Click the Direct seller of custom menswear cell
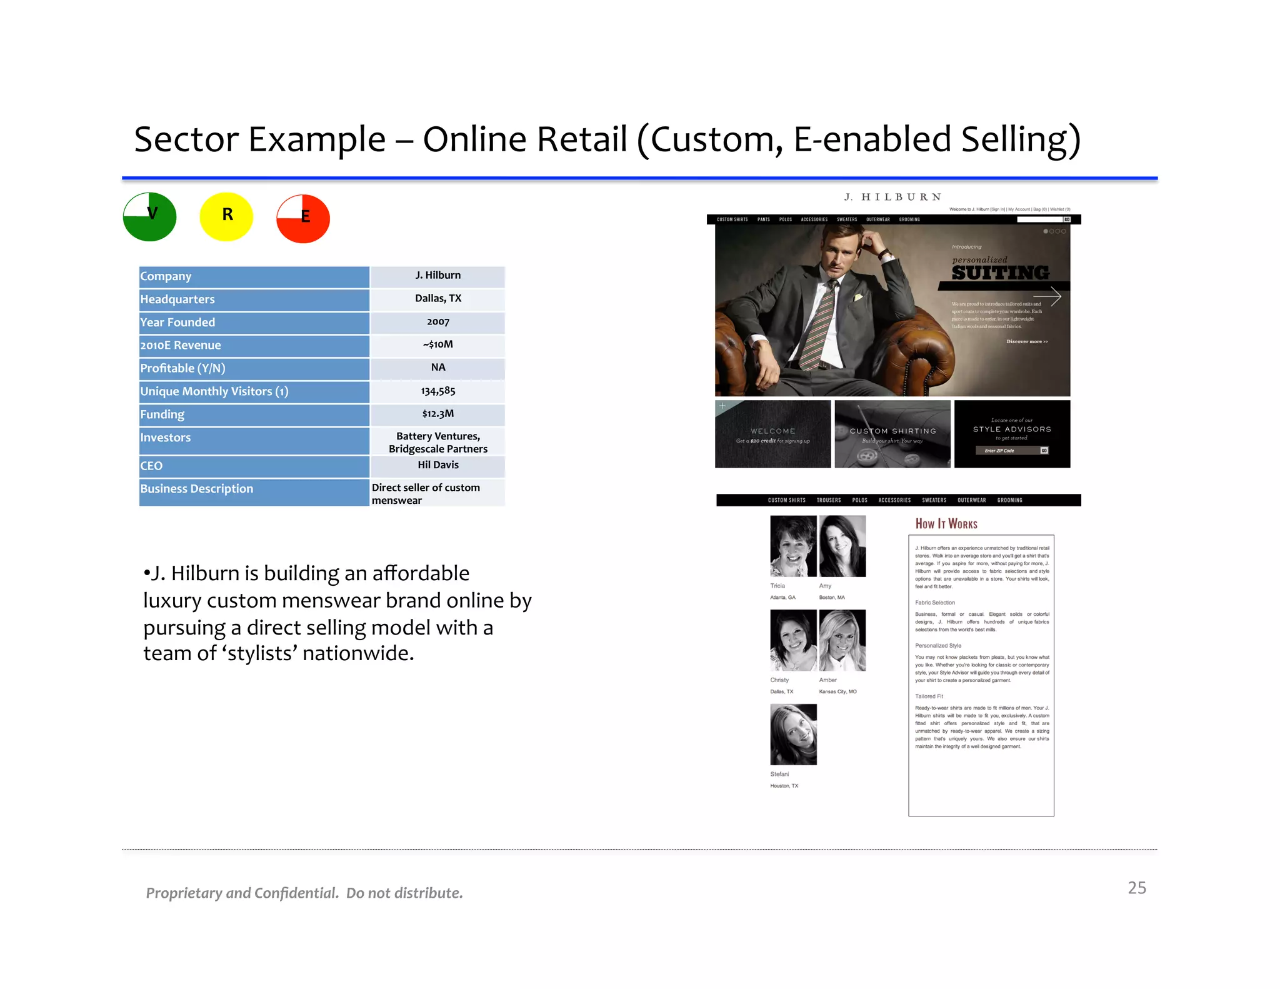The height and width of the screenshot is (989, 1280). pyautogui.click(x=437, y=493)
